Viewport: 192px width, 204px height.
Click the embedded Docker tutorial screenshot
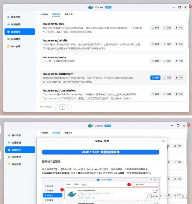[102, 191]
